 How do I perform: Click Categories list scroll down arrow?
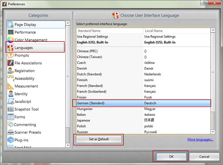68,145
